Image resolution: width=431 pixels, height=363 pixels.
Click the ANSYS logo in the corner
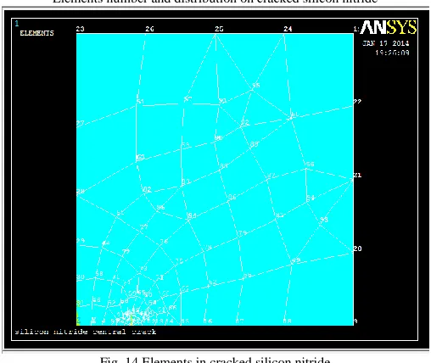click(x=389, y=27)
